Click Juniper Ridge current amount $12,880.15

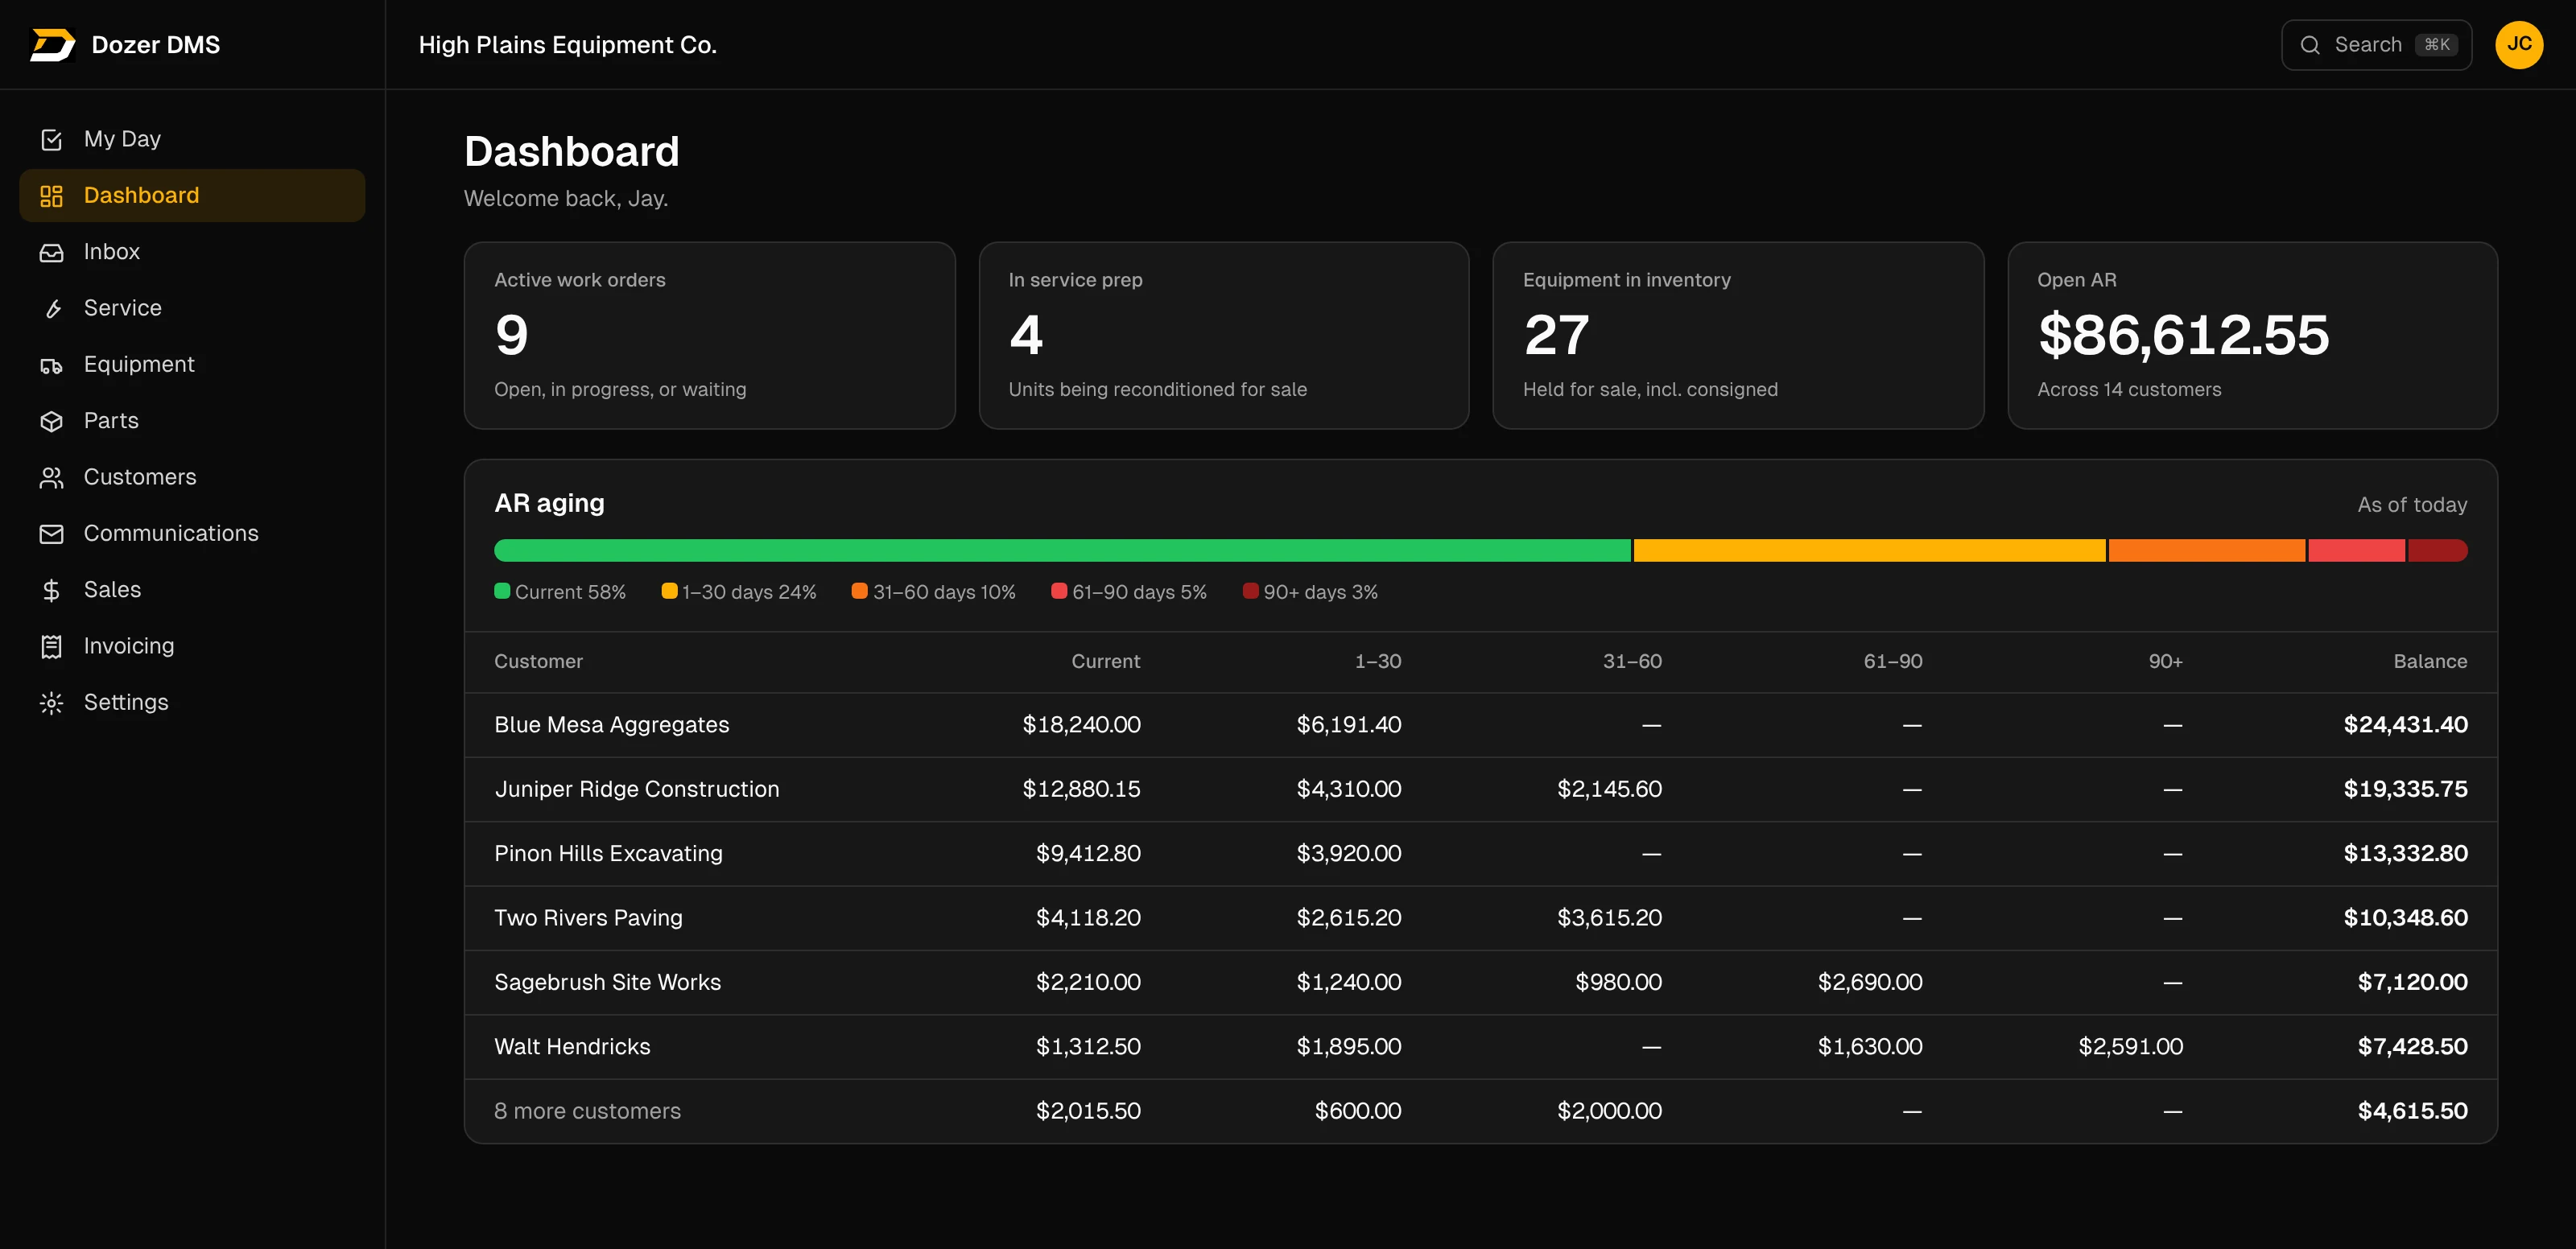tap(1081, 789)
